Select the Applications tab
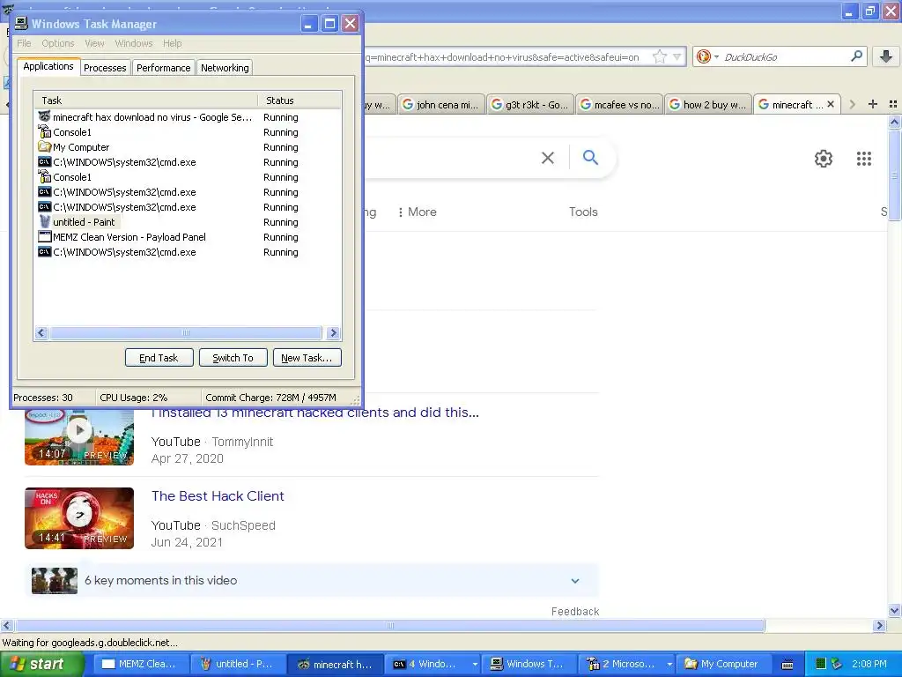 (48, 66)
